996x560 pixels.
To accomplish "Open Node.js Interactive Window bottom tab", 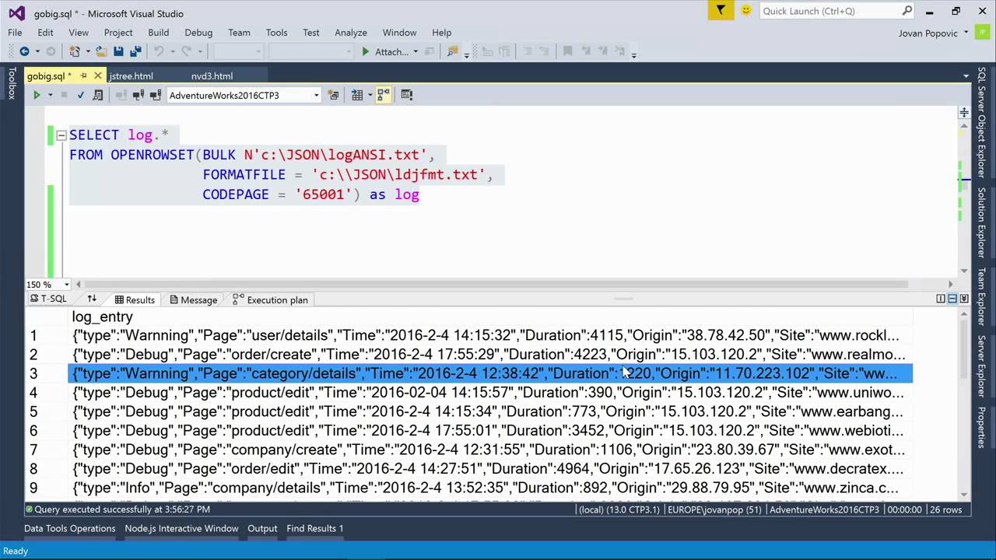I will (x=181, y=528).
